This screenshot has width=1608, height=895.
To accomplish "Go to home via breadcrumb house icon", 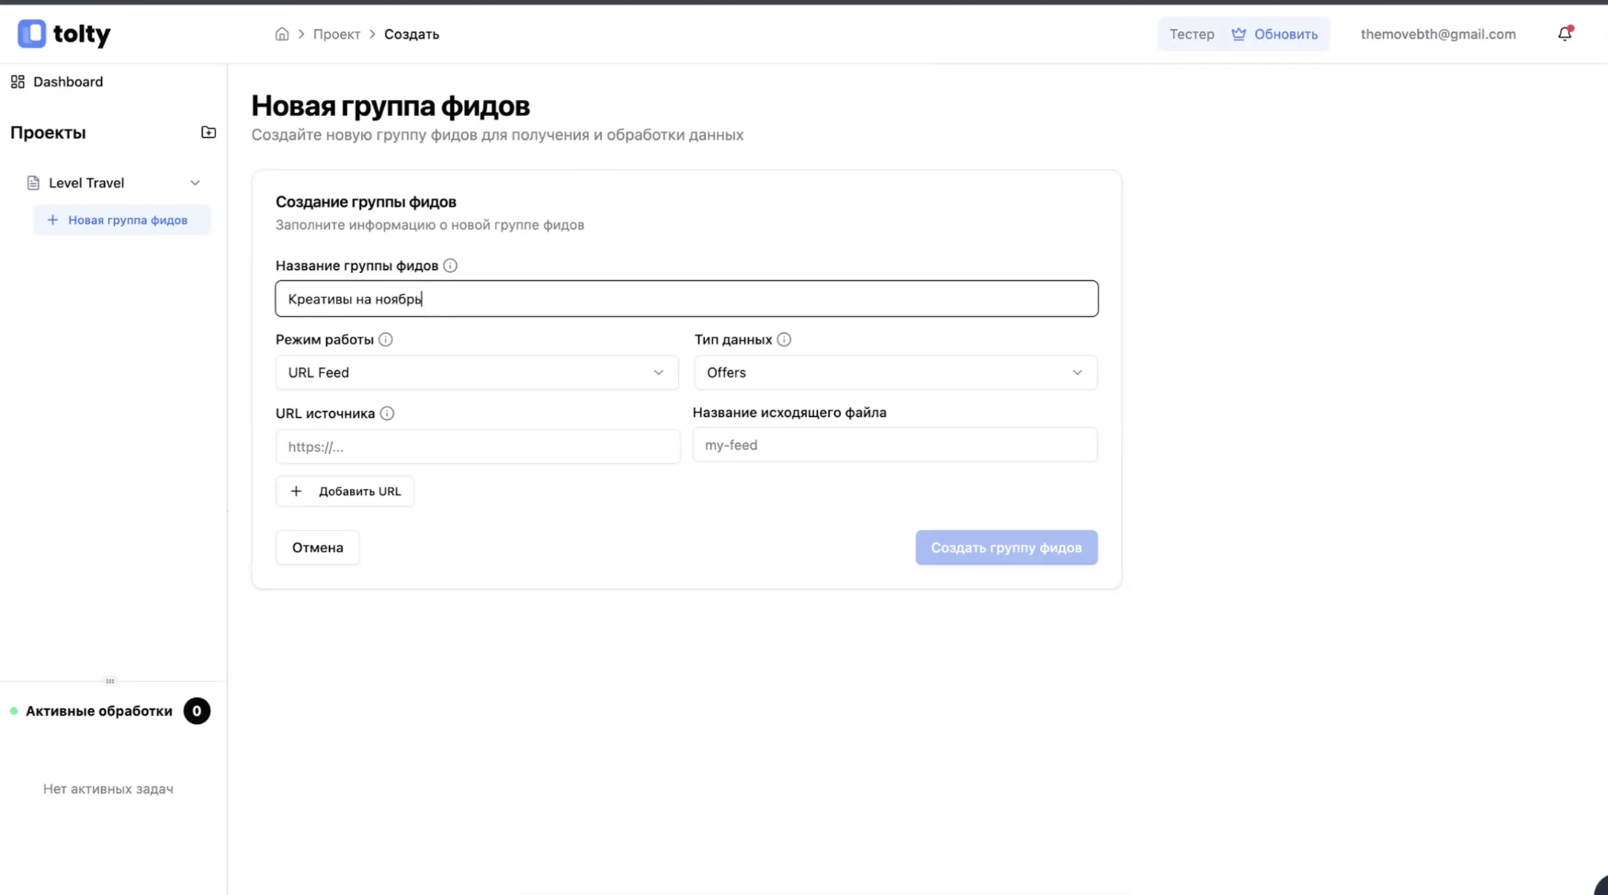I will (282, 34).
